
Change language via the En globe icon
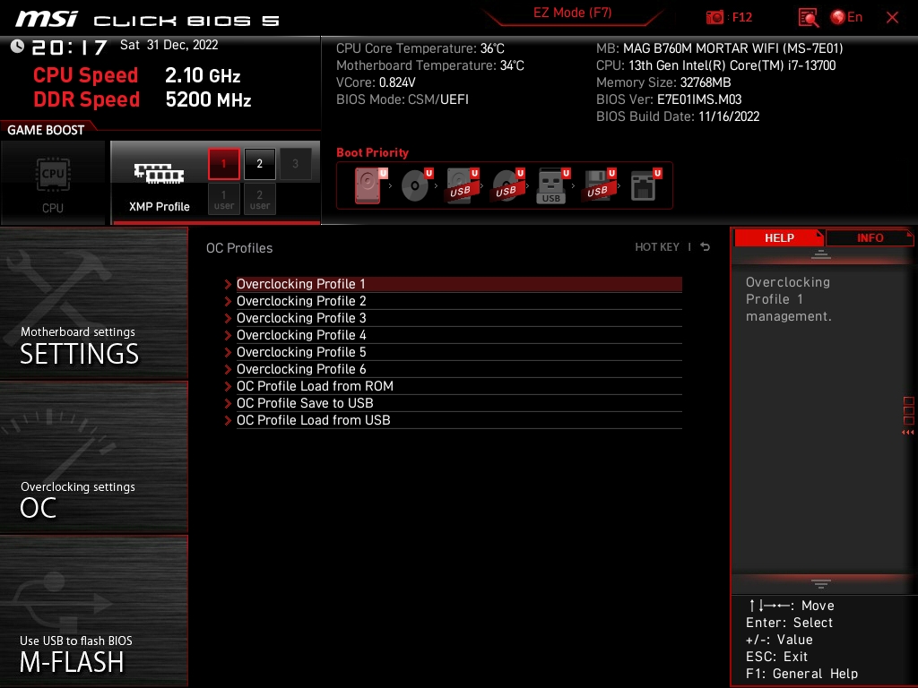coord(846,18)
